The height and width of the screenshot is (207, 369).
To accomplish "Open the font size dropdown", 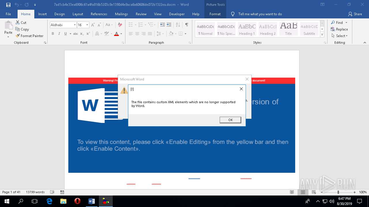I will pyautogui.click(x=87, y=25).
